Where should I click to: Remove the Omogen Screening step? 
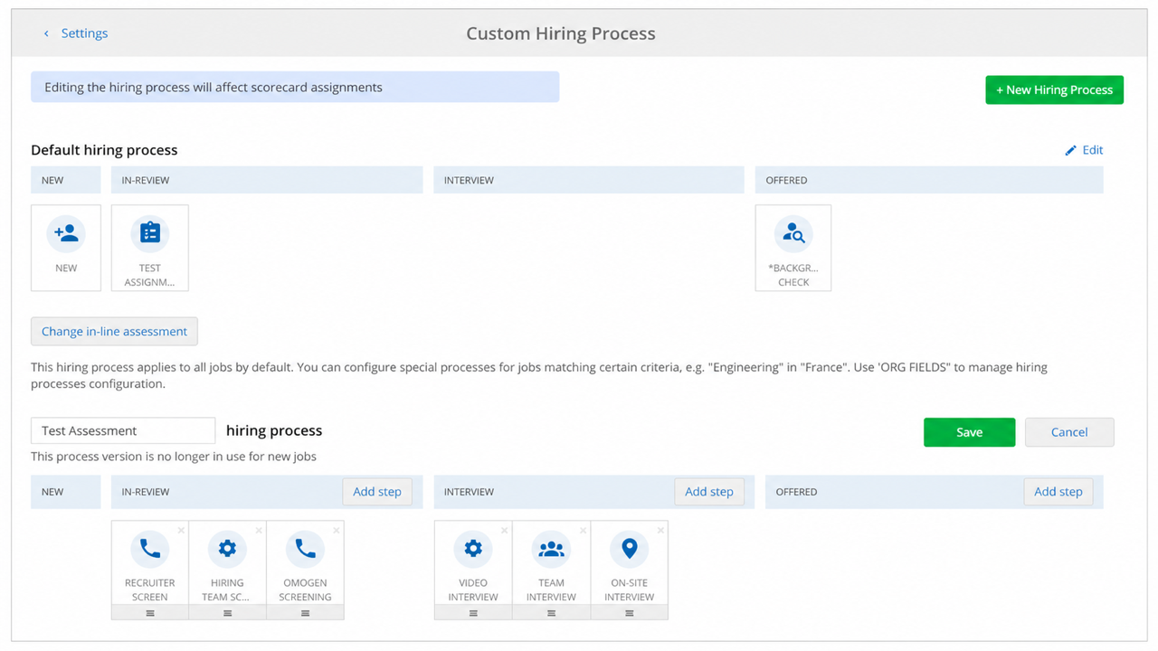[x=337, y=531]
